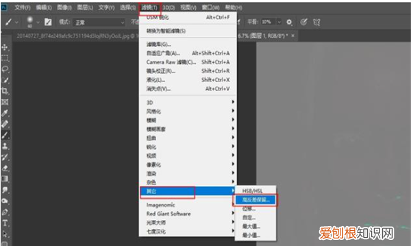Select the Move tool

click(x=5, y=47)
